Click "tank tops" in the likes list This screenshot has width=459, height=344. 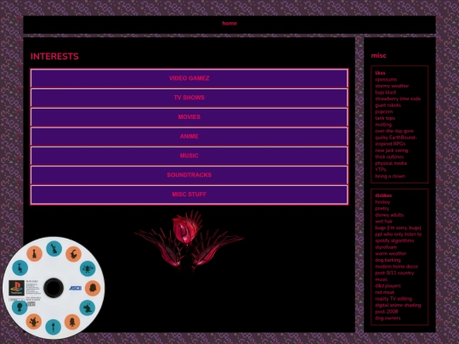click(x=385, y=118)
